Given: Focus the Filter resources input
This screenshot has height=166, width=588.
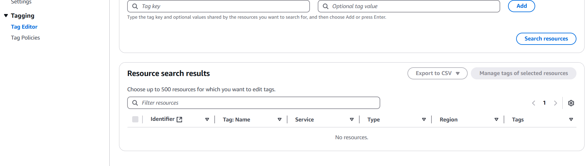Looking at the screenshot, I should pyautogui.click(x=254, y=103).
